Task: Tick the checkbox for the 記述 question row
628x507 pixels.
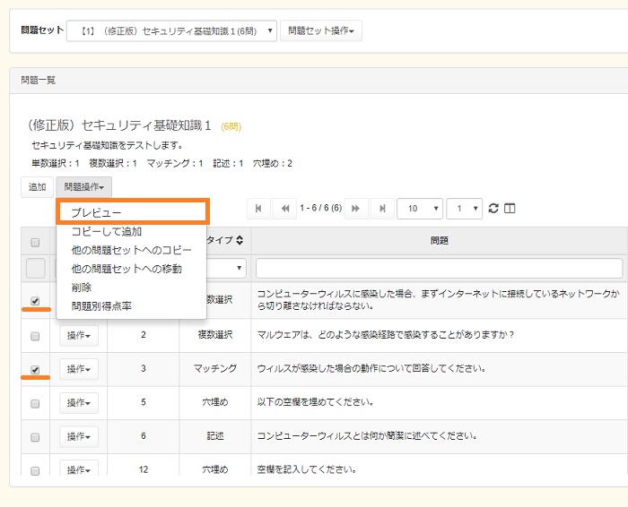Action: (x=35, y=437)
